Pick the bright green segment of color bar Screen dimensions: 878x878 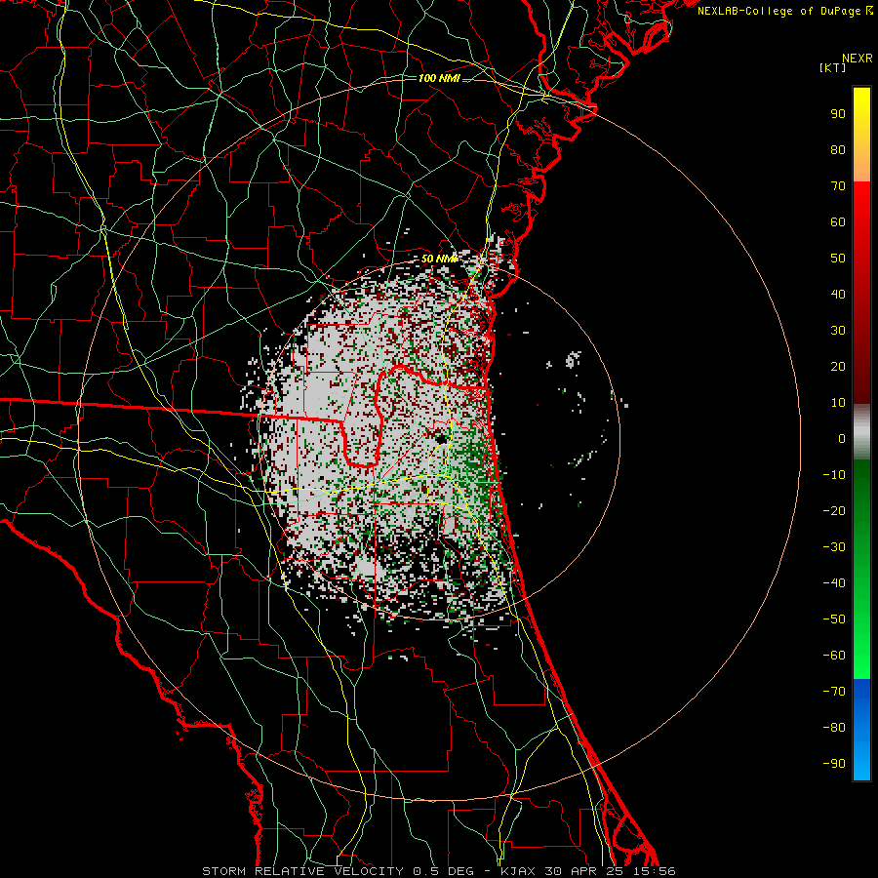[861, 644]
